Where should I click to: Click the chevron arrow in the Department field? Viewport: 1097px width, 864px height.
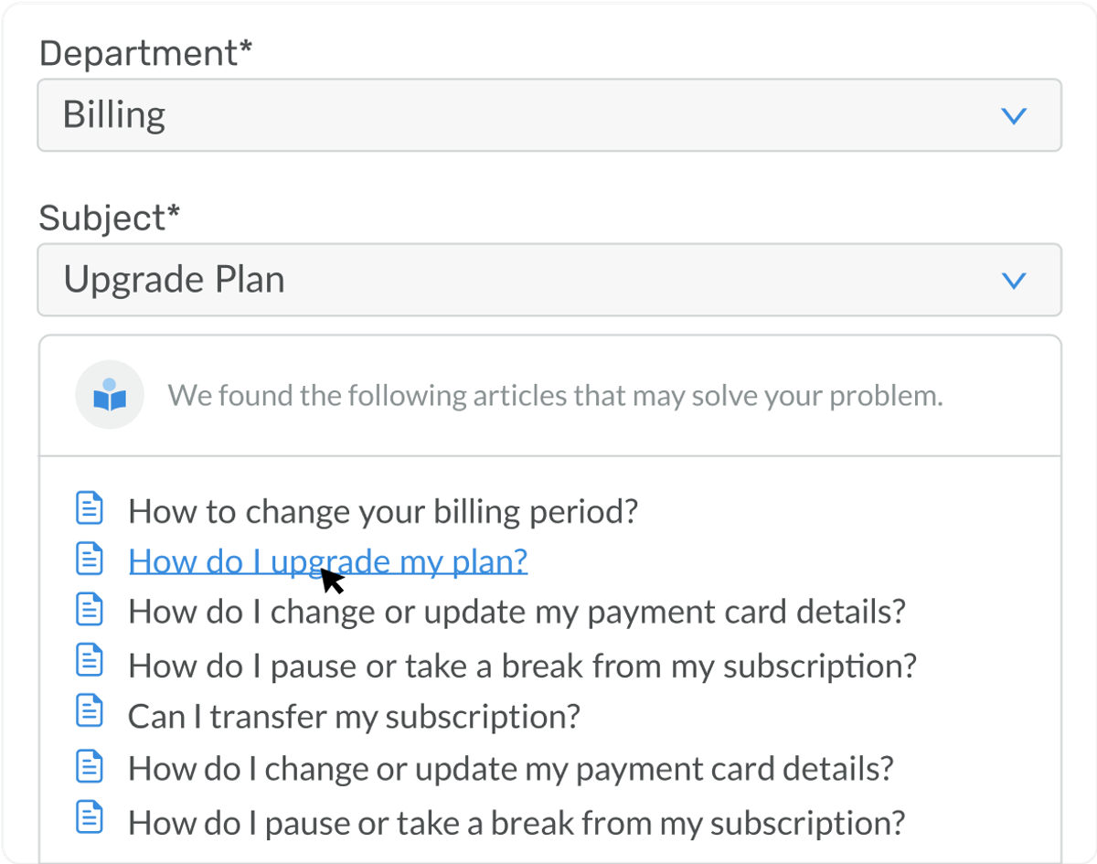pyautogui.click(x=1014, y=116)
